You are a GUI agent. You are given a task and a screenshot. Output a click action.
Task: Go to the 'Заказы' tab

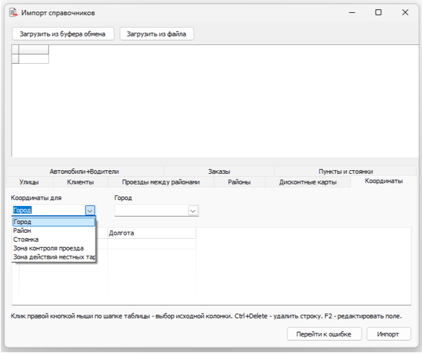click(x=219, y=171)
